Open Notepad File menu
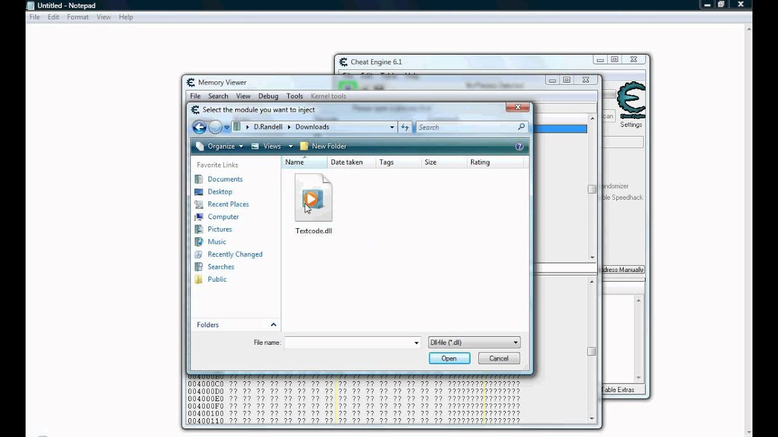Image resolution: width=778 pixels, height=437 pixels. point(35,17)
